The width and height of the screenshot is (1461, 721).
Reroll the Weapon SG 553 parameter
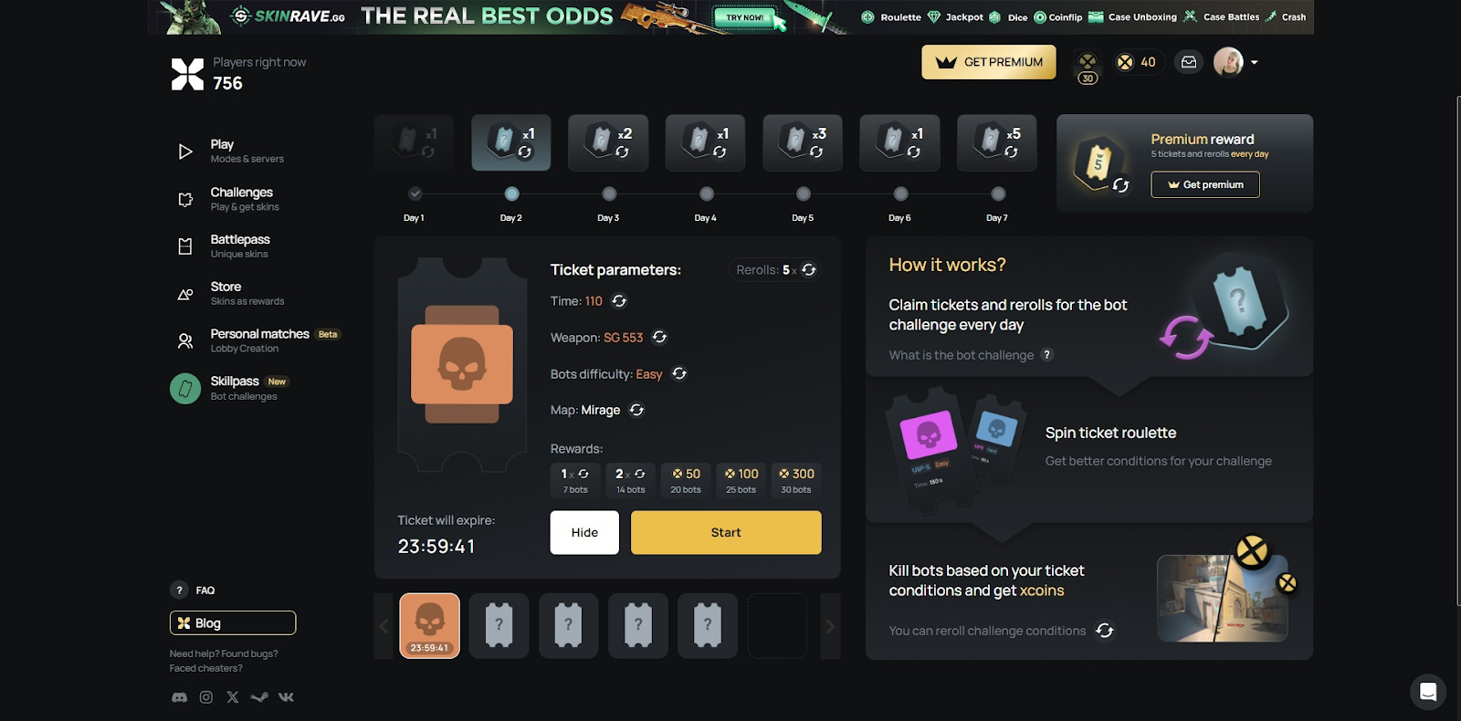pos(659,338)
